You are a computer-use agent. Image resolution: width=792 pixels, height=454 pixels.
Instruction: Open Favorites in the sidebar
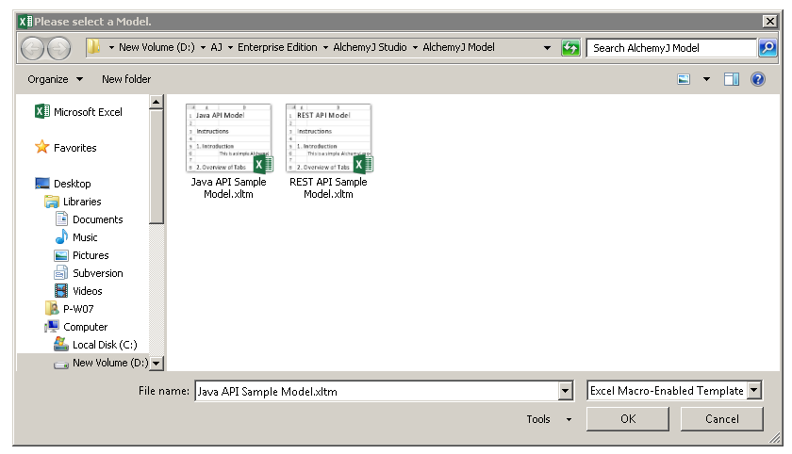[x=74, y=148]
